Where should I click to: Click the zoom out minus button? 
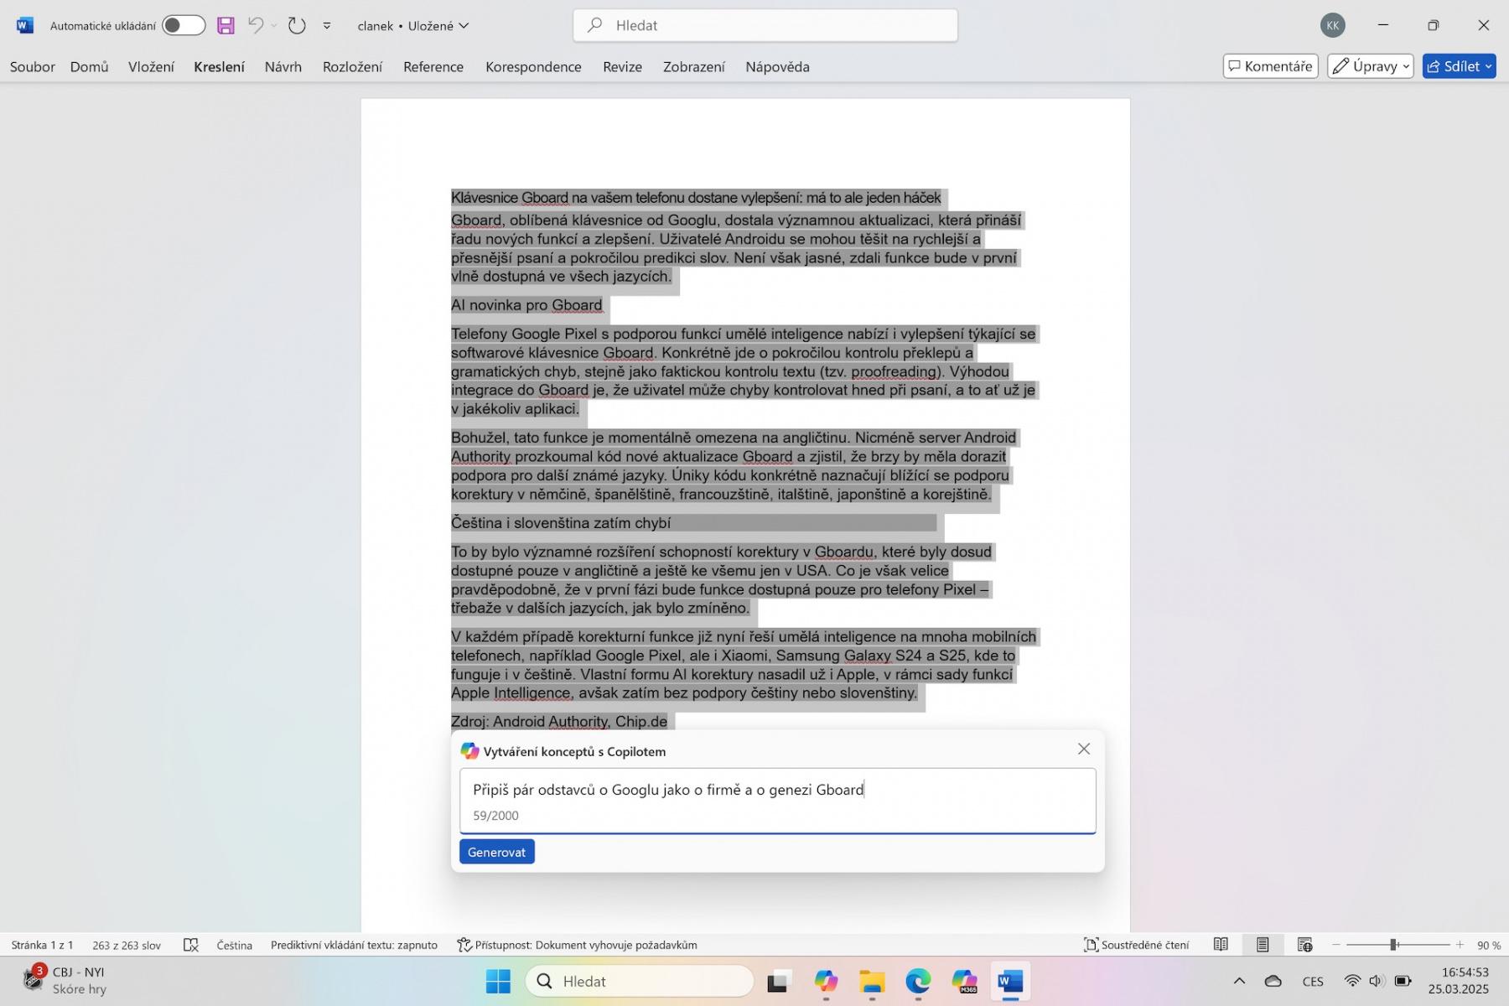[x=1336, y=945]
